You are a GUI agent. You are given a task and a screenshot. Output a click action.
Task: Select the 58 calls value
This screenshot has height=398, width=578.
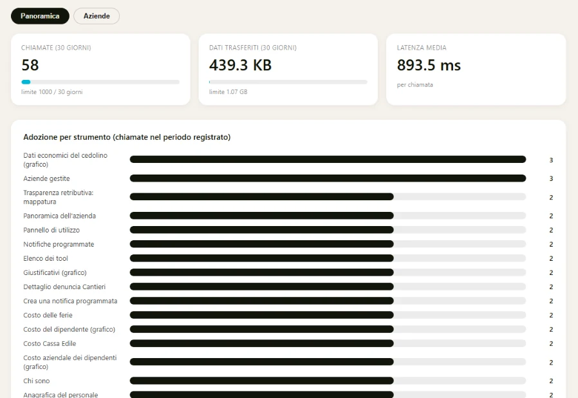pos(30,65)
